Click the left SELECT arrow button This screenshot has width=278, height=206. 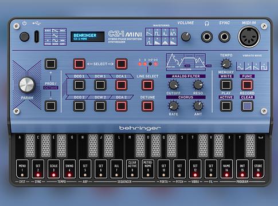tap(79, 64)
